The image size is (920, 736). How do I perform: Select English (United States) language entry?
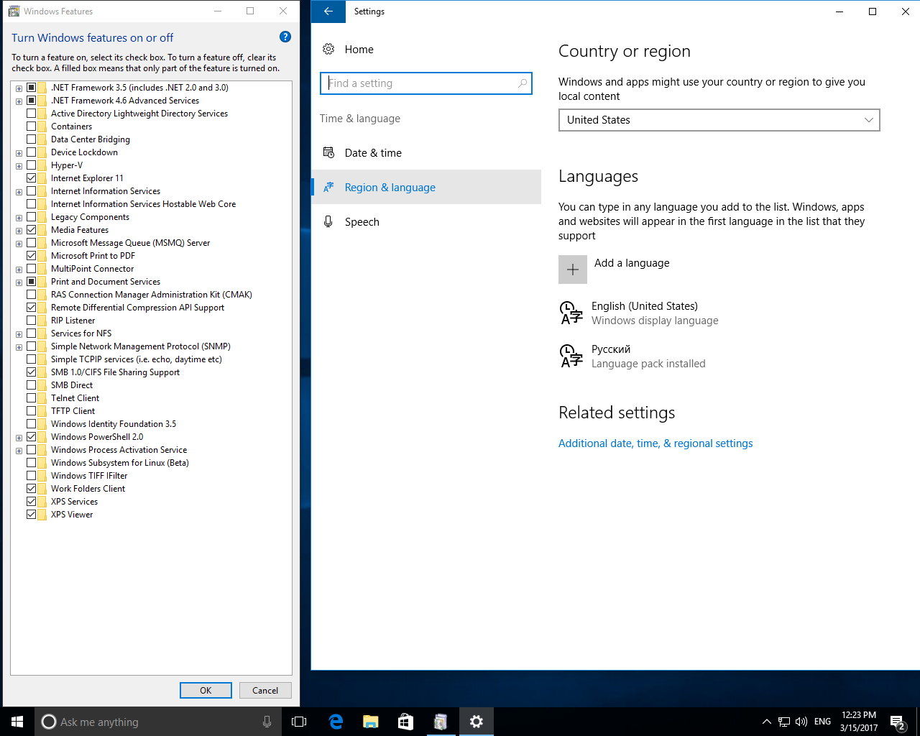tap(719, 313)
